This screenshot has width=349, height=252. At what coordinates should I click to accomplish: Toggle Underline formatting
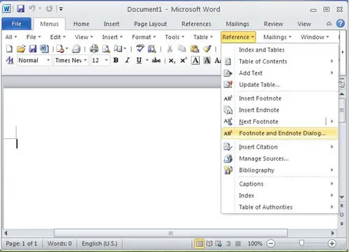click(139, 61)
